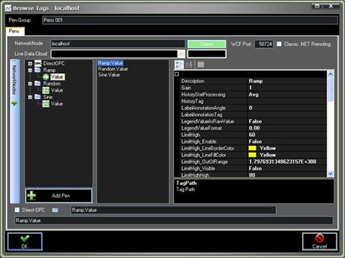This screenshot has width=345, height=258.
Task: Click the app icon in the title bar
Action: [8, 8]
